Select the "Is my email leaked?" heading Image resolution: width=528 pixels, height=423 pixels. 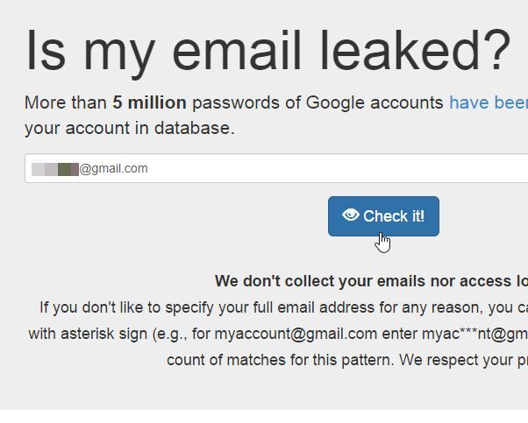coord(268,51)
